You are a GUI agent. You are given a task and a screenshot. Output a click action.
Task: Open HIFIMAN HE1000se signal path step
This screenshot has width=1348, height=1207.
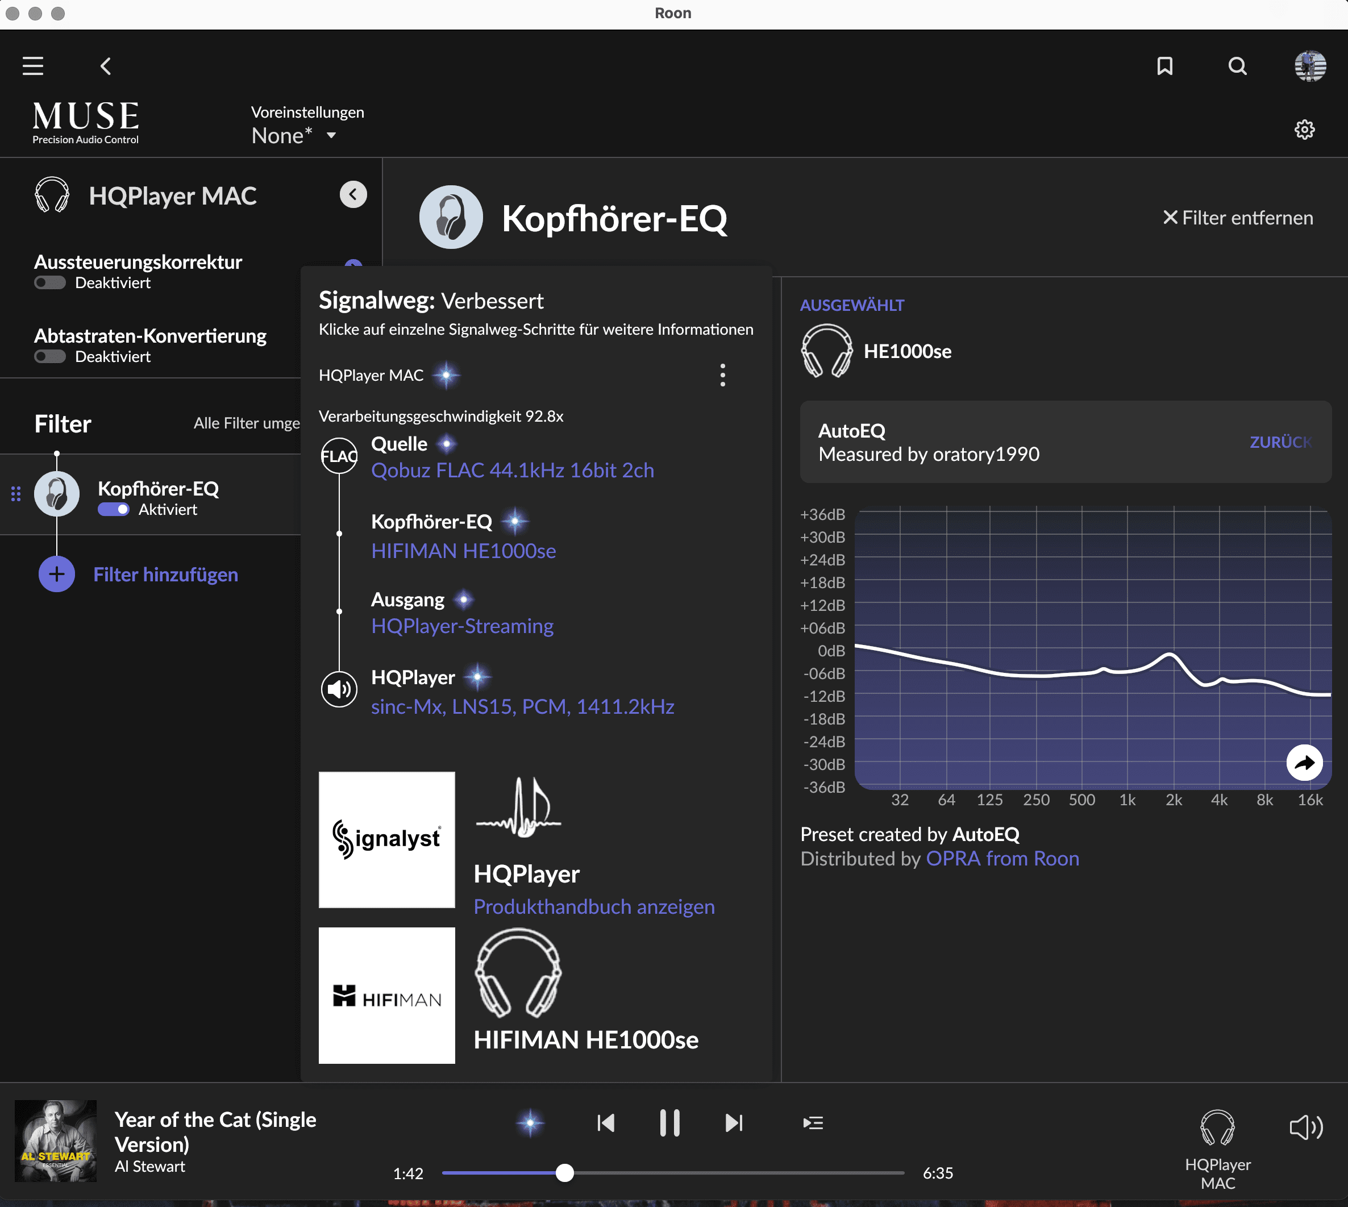pos(464,551)
